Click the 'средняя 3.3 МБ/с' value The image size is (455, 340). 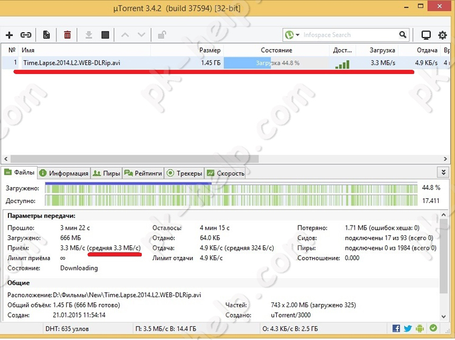click(114, 248)
